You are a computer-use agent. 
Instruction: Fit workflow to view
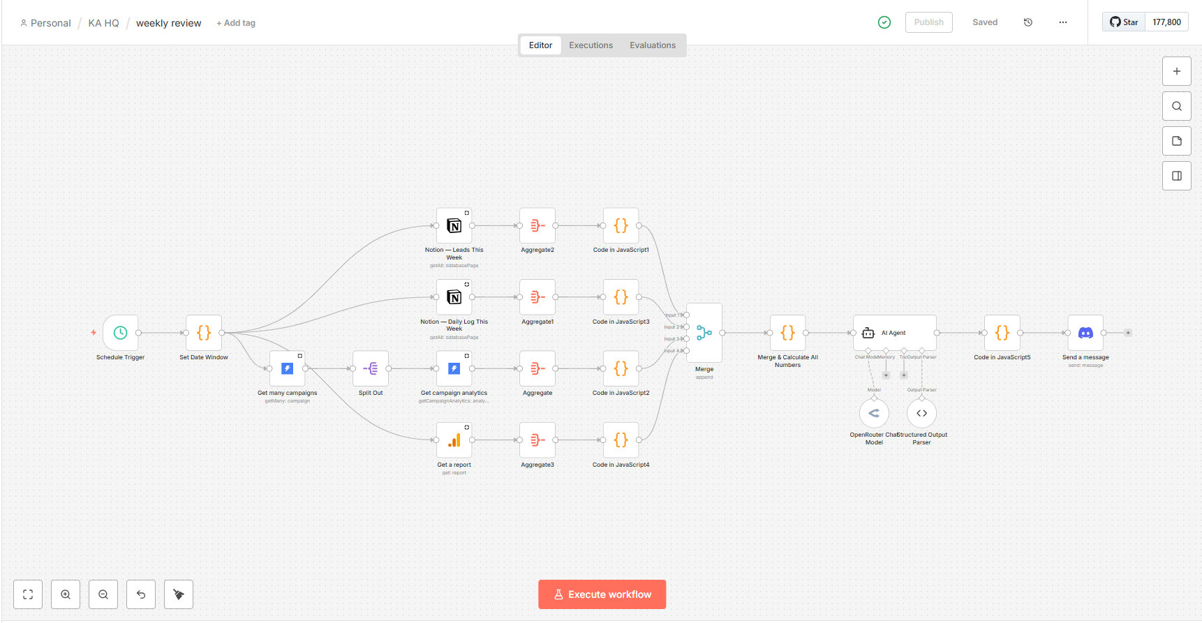click(28, 594)
